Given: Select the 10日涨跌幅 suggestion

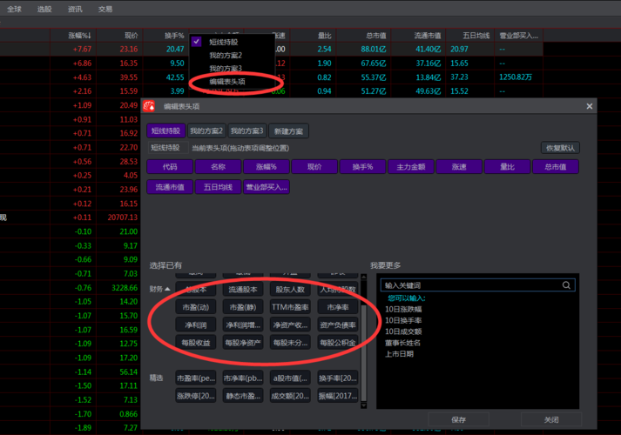Looking at the screenshot, I should coord(403,309).
